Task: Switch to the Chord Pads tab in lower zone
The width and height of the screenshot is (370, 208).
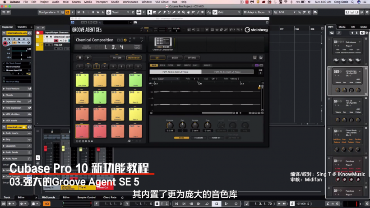Action: 110,197
